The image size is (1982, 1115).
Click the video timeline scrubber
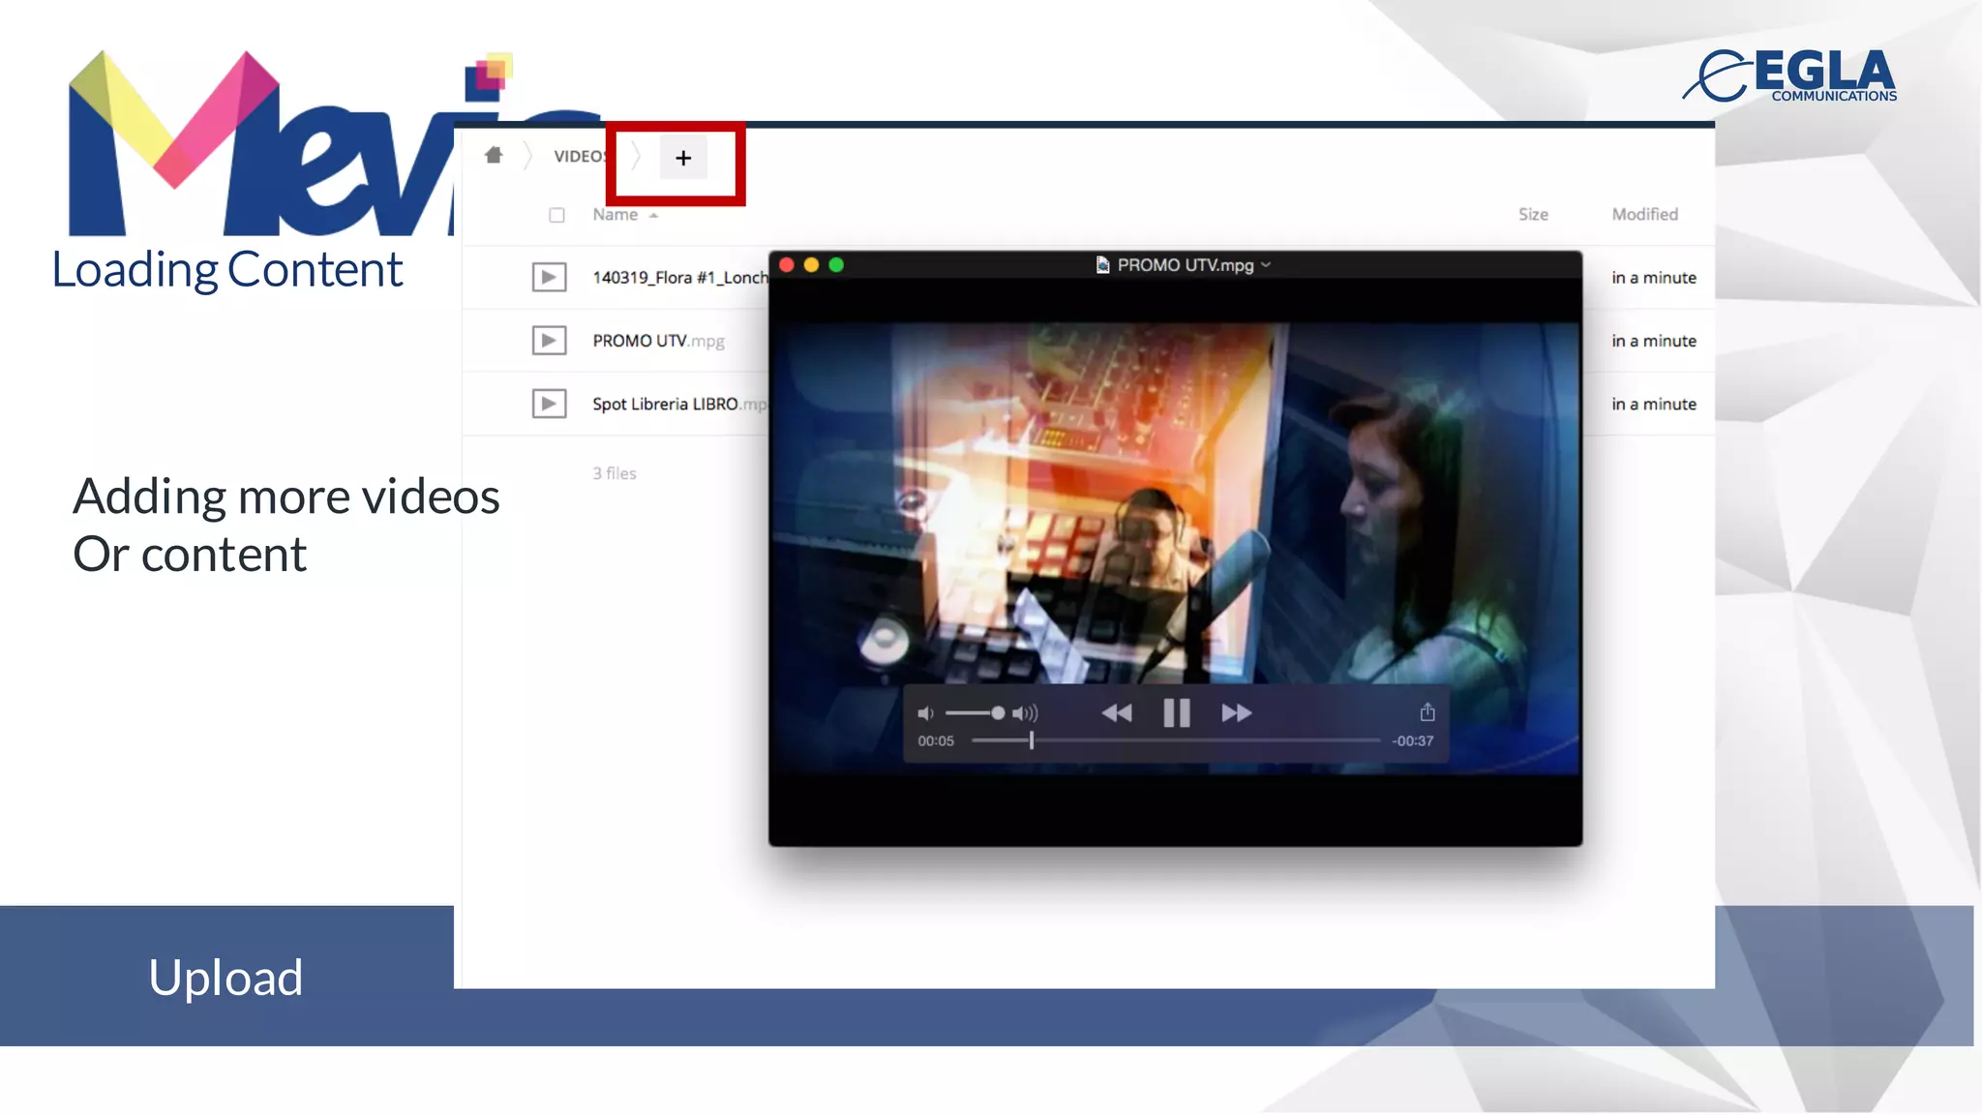1032,740
